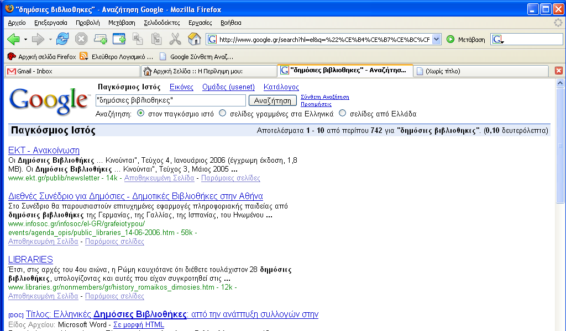566x331 pixels.
Task: Click the vertical scrollbar thumb
Action: tap(560, 146)
